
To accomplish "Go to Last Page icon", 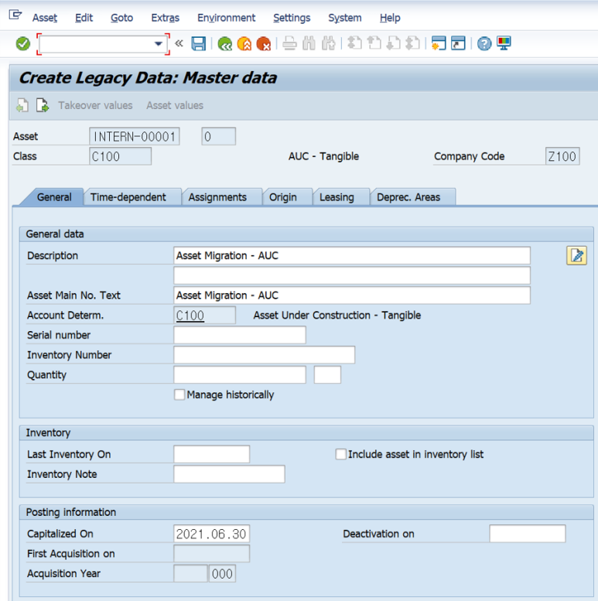I will pyautogui.click(x=413, y=43).
